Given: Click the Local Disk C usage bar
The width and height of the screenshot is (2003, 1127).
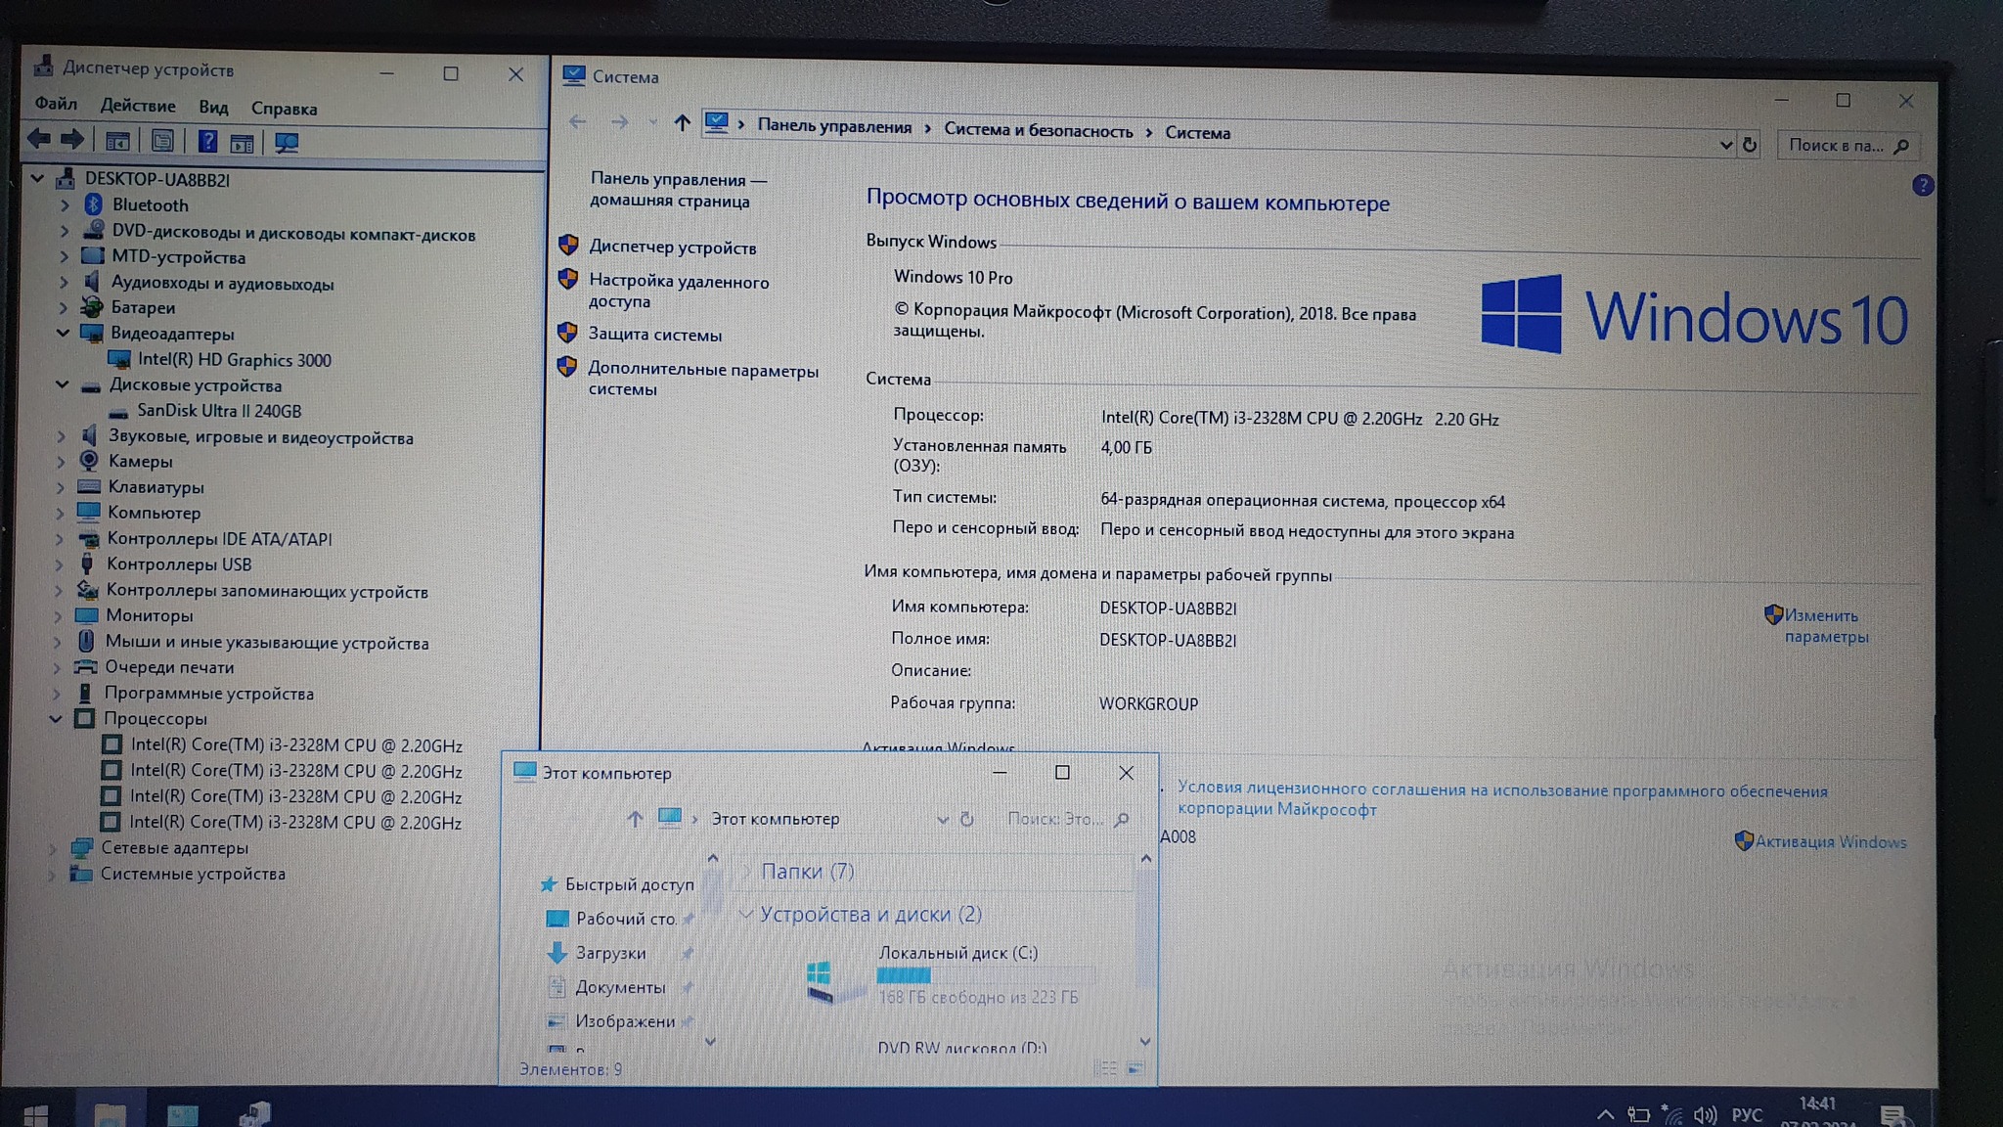Looking at the screenshot, I should click(985, 975).
